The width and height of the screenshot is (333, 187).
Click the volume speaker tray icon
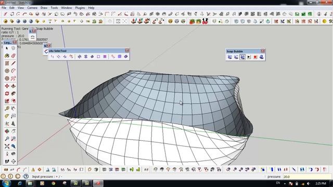tap(309, 183)
